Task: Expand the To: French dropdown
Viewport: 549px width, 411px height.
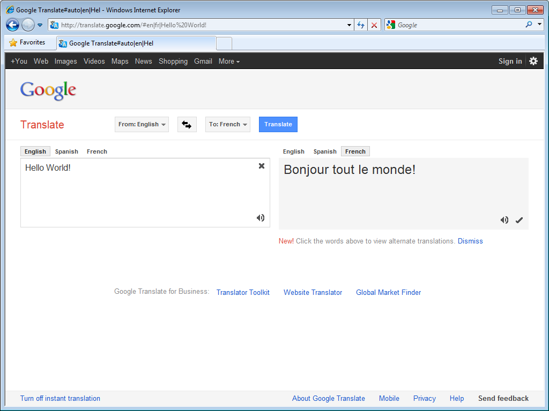Action: 228,124
